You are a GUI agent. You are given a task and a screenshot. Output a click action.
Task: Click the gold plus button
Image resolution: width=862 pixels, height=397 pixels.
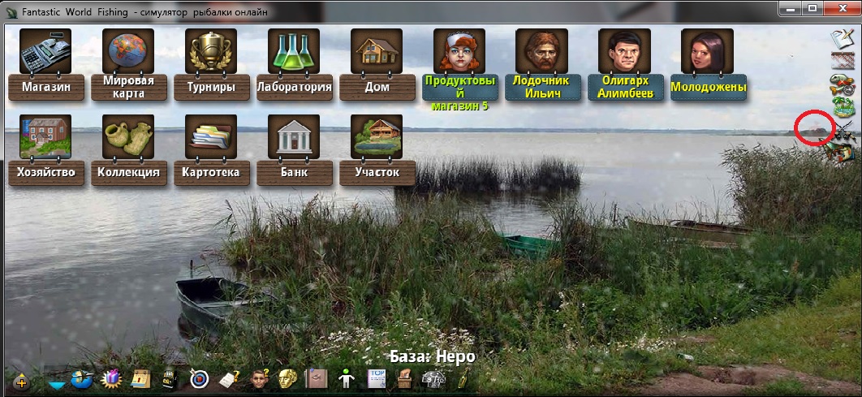coord(21,381)
